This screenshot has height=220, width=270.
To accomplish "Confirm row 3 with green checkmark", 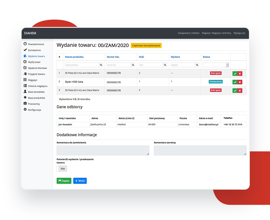I will point(235,90).
